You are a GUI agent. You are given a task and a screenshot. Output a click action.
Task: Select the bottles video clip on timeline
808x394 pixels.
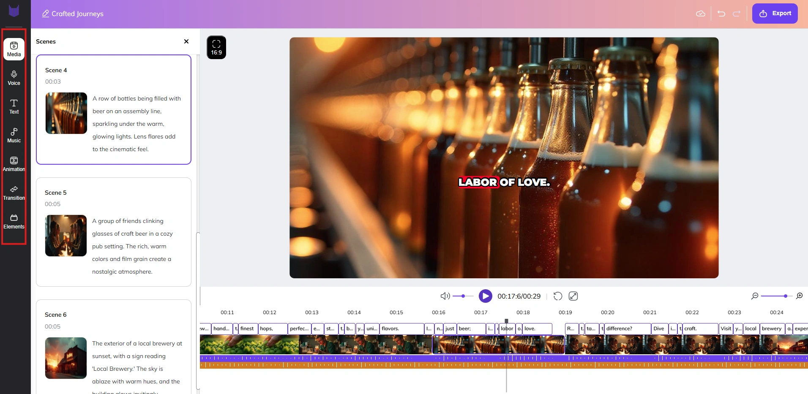coord(499,345)
